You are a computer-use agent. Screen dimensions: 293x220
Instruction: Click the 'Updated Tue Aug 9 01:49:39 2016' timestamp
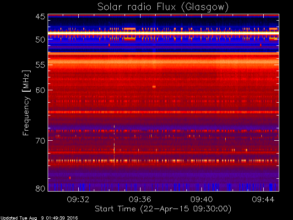(39, 218)
